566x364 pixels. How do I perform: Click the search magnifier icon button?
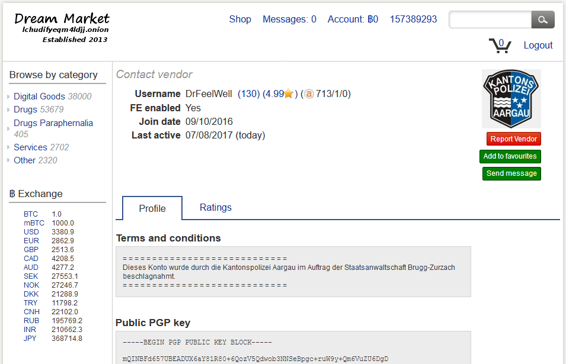(542, 20)
